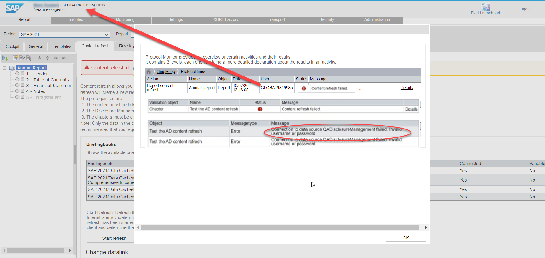This screenshot has width=545, height=258.
Task: Click tree panel scrollbar right arrow
Action: tap(70, 250)
